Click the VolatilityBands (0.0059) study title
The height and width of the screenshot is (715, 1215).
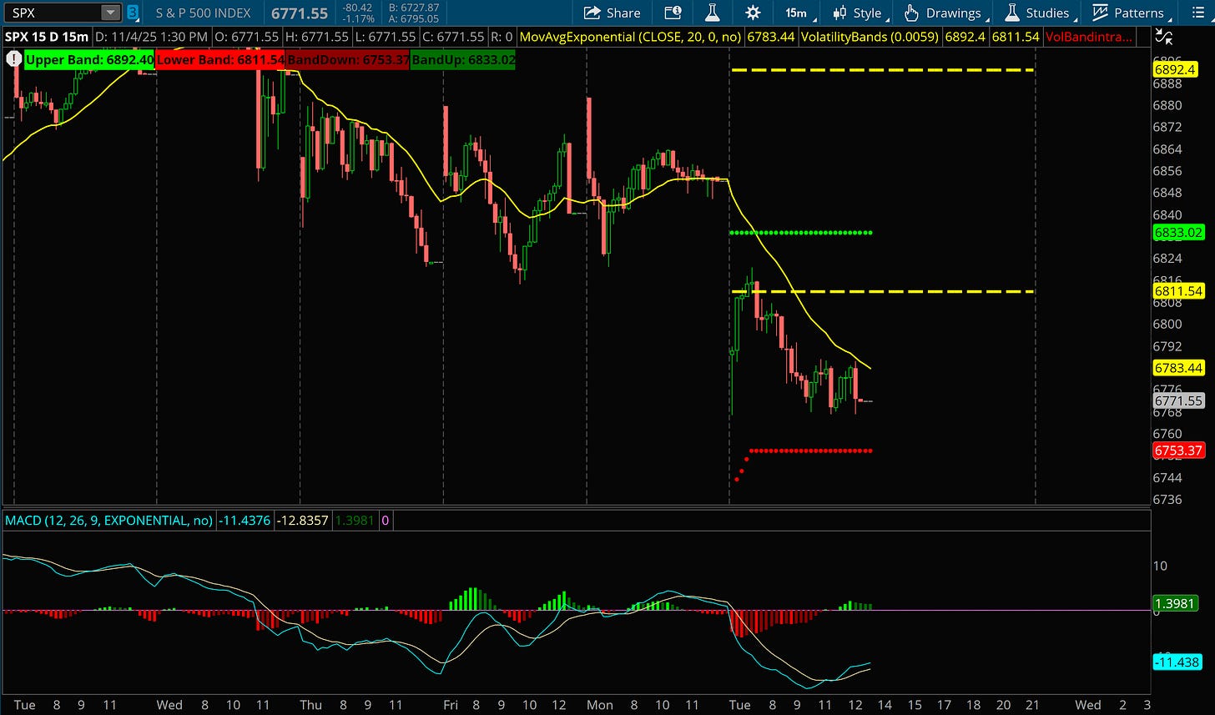(x=869, y=37)
